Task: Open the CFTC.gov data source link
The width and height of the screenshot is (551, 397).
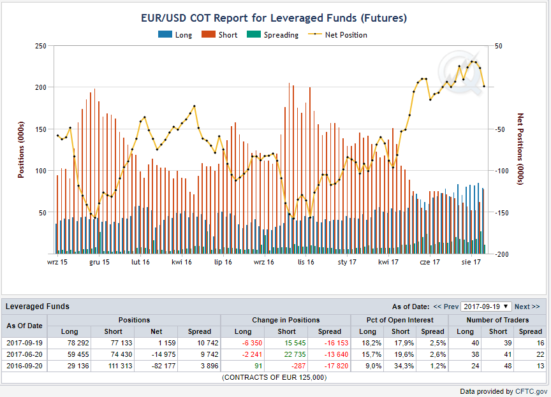Action: [531, 391]
